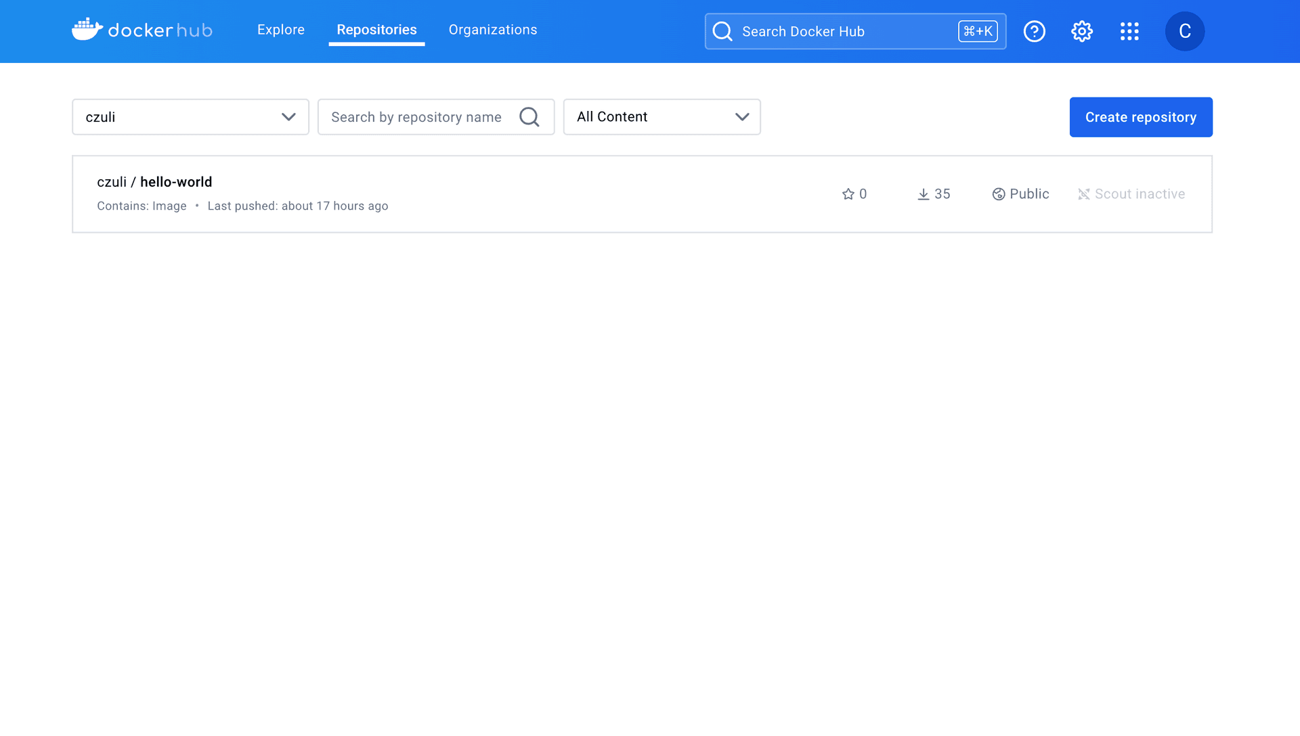Switch to the Organizations tab
The image size is (1300, 736).
click(x=492, y=30)
